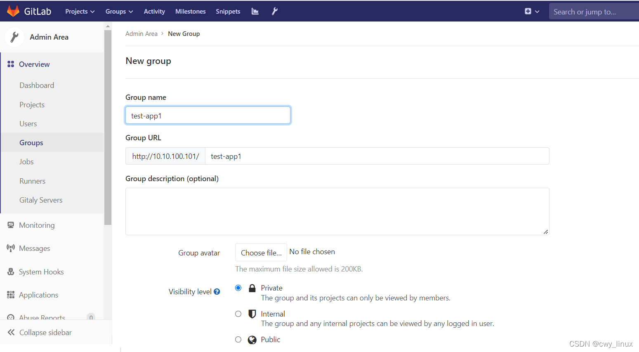Open the Monitoring section label
Image resolution: width=639 pixels, height=352 pixels.
[x=37, y=225]
